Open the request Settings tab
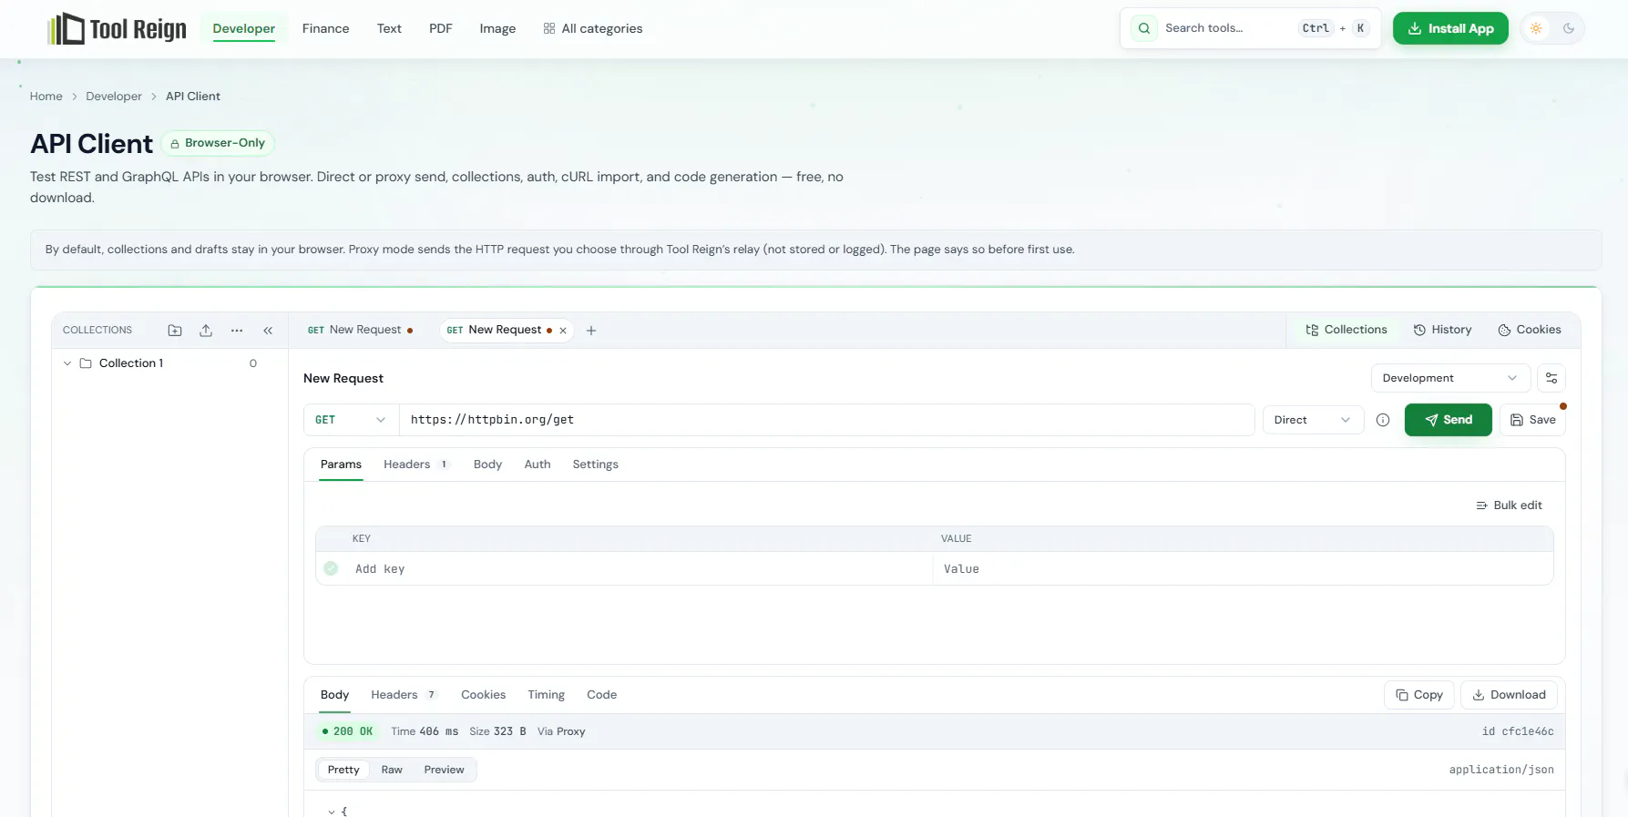Image resolution: width=1628 pixels, height=817 pixels. click(595, 465)
